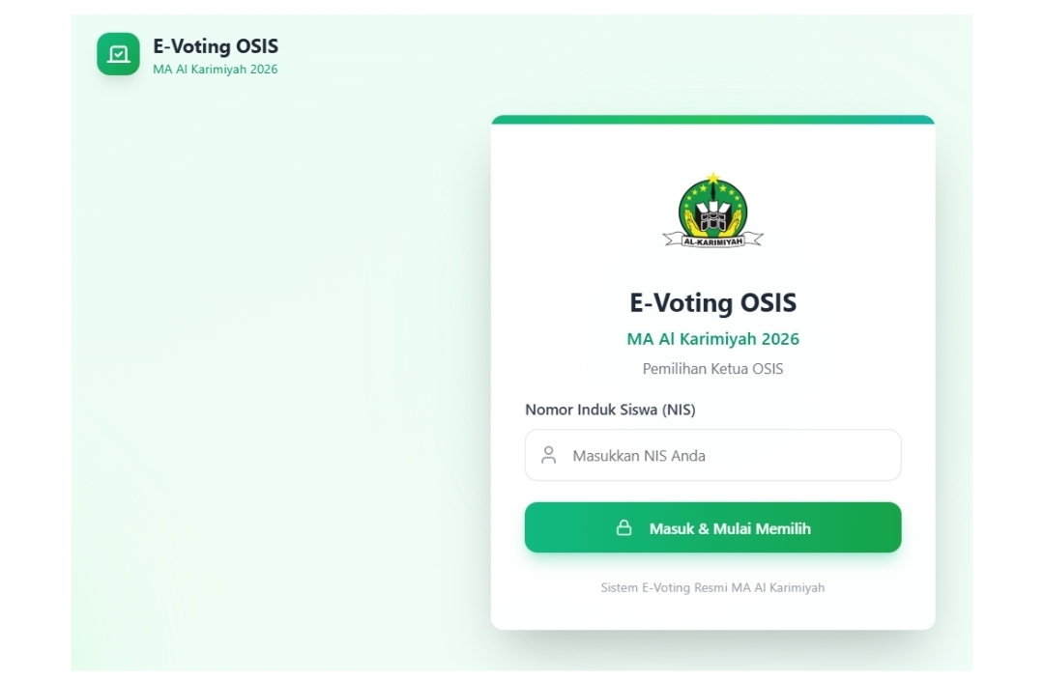Open the E-Voting OSIS header title

point(216,46)
